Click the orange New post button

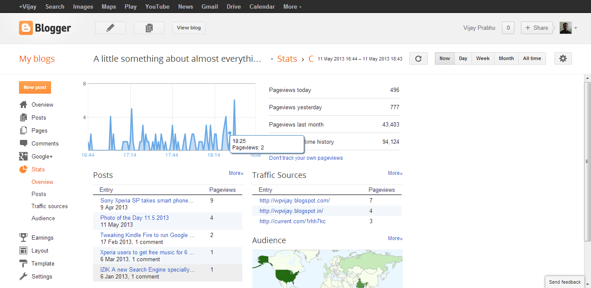35,87
